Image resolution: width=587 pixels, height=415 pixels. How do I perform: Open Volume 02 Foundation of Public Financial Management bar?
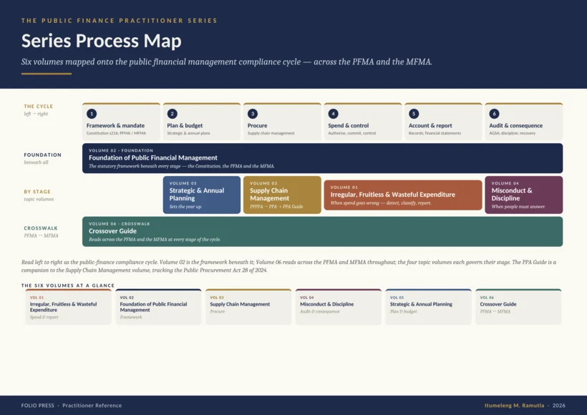coord(322,158)
